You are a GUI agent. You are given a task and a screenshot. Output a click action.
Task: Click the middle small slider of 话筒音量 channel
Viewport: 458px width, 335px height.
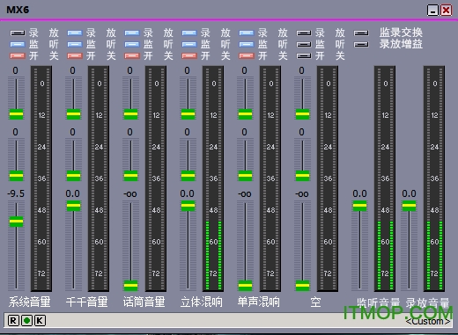130,176
